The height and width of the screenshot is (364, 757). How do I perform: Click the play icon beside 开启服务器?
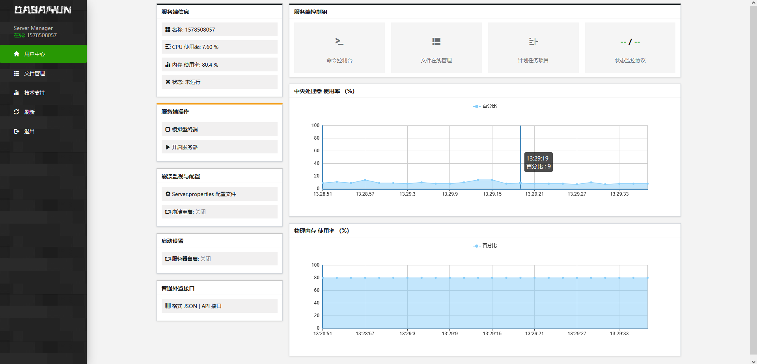click(x=168, y=147)
